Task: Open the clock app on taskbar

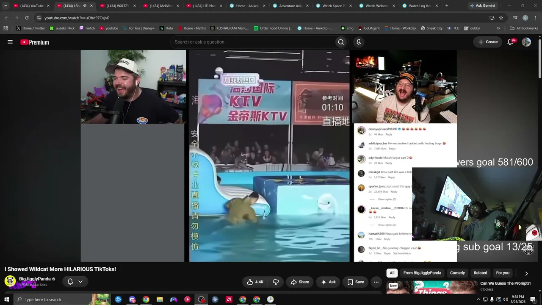Action: click(270, 299)
